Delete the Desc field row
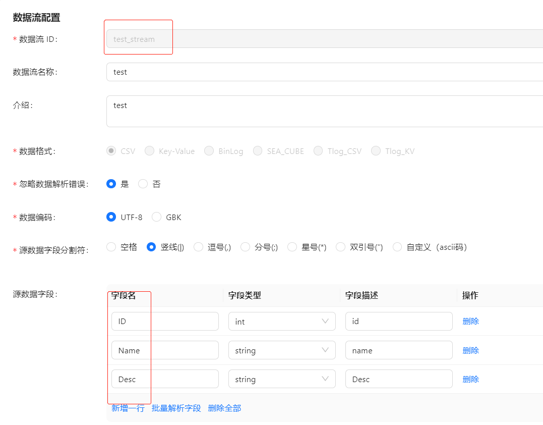Screen dimensions: 543x425 pyautogui.click(x=470, y=379)
